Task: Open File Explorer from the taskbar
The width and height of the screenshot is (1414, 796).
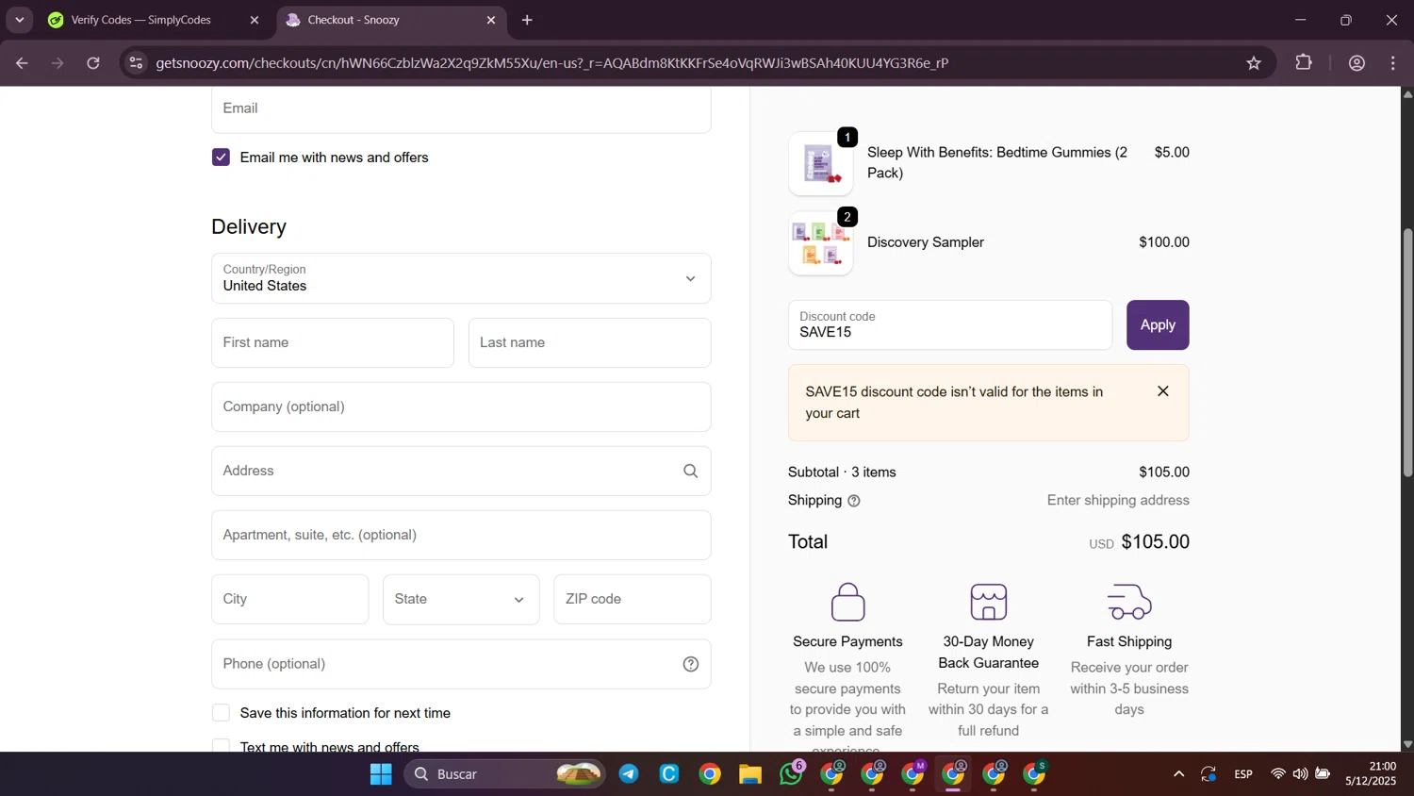Action: pyautogui.click(x=750, y=774)
